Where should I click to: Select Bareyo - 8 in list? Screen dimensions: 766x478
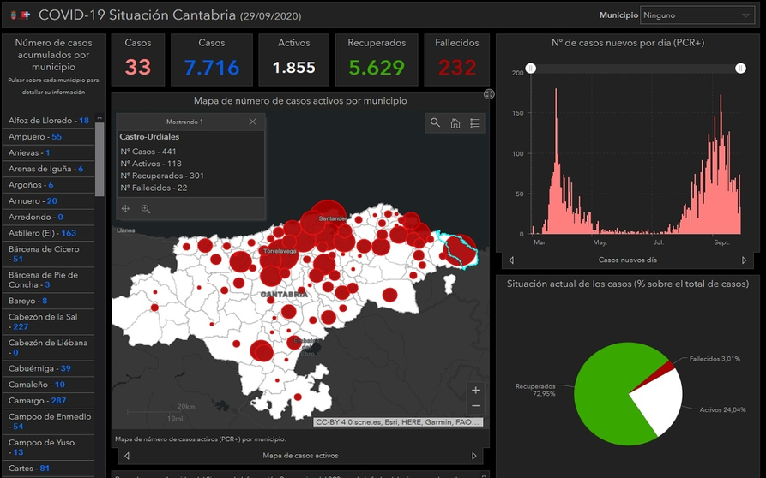48,301
